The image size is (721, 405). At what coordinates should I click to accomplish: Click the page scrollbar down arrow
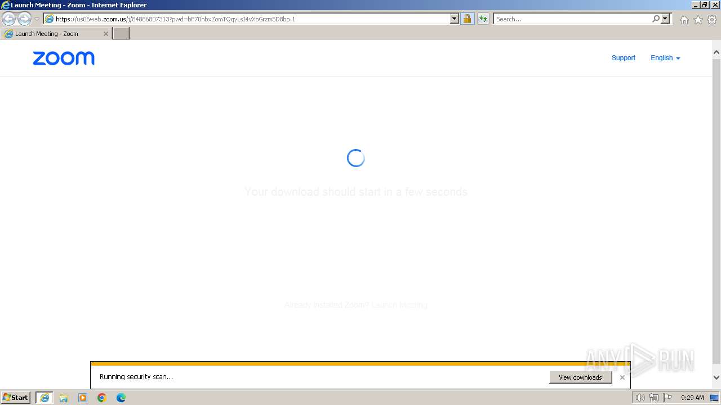(716, 378)
